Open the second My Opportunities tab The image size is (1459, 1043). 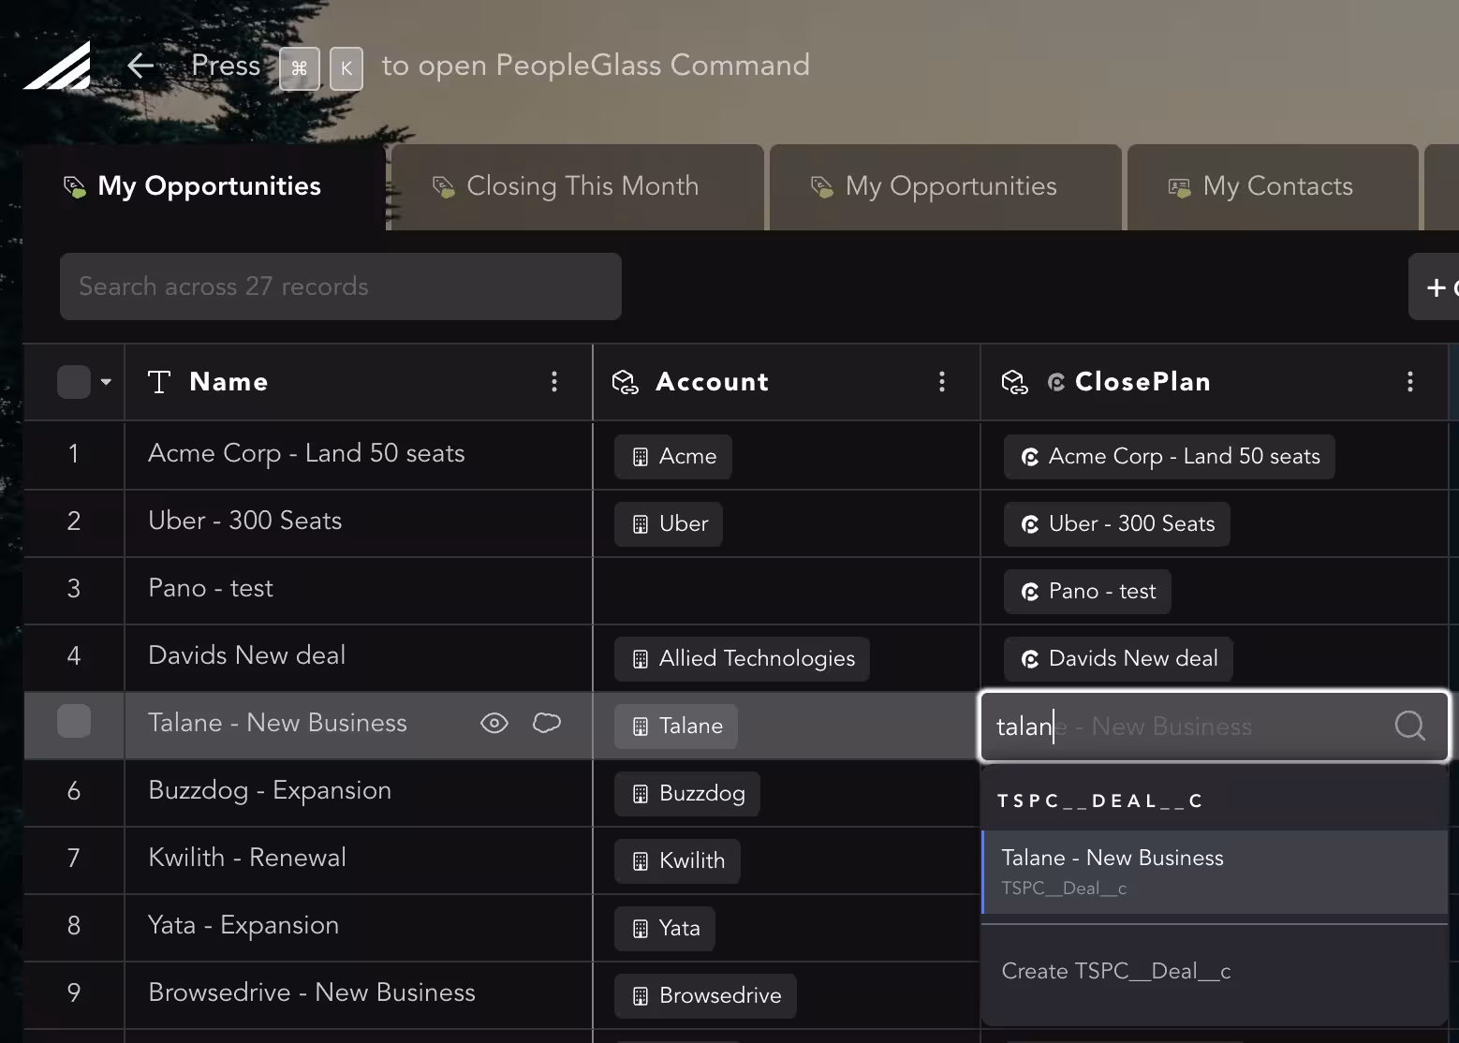point(946,186)
